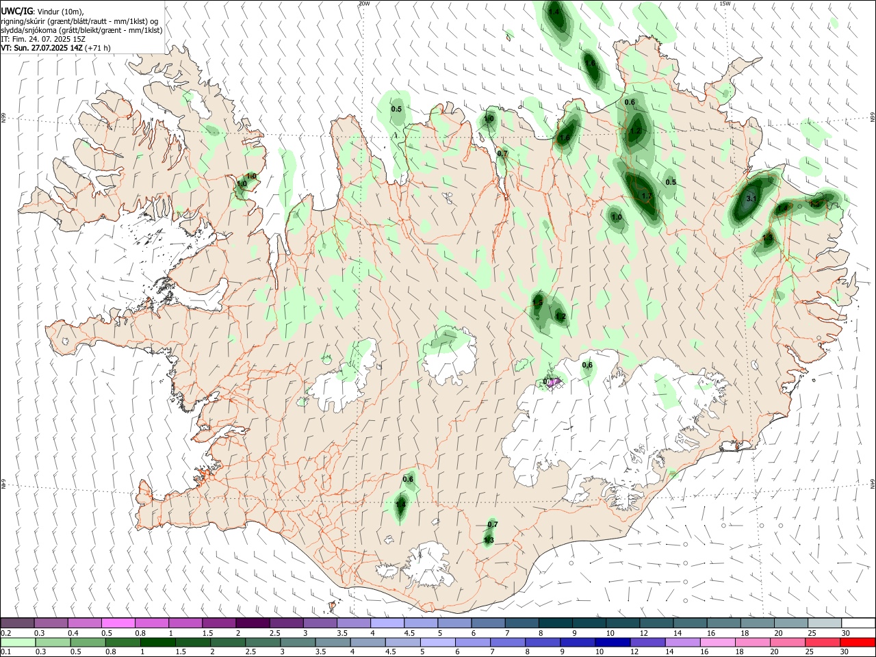Click the purple snow patch on the Vatnajökull glacier edge
Image resolution: width=876 pixels, height=657 pixels.
pos(553,382)
